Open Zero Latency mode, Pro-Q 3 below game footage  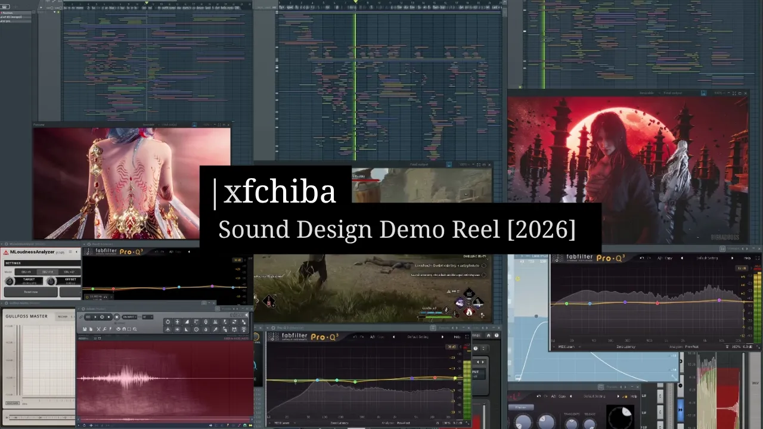coord(339,423)
